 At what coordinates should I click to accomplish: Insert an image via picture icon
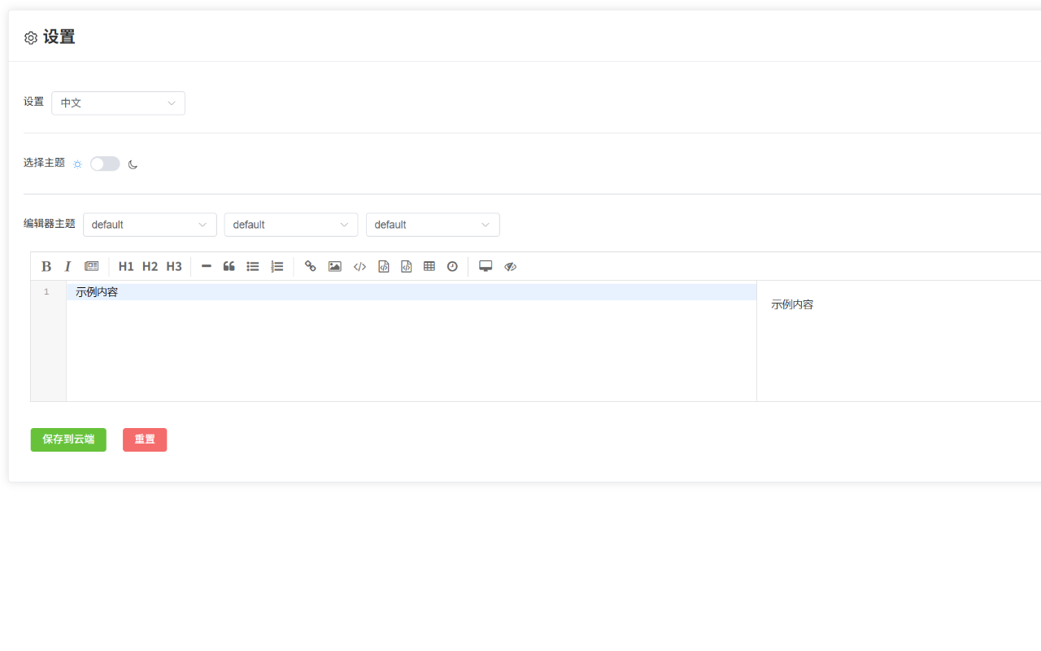tap(334, 266)
